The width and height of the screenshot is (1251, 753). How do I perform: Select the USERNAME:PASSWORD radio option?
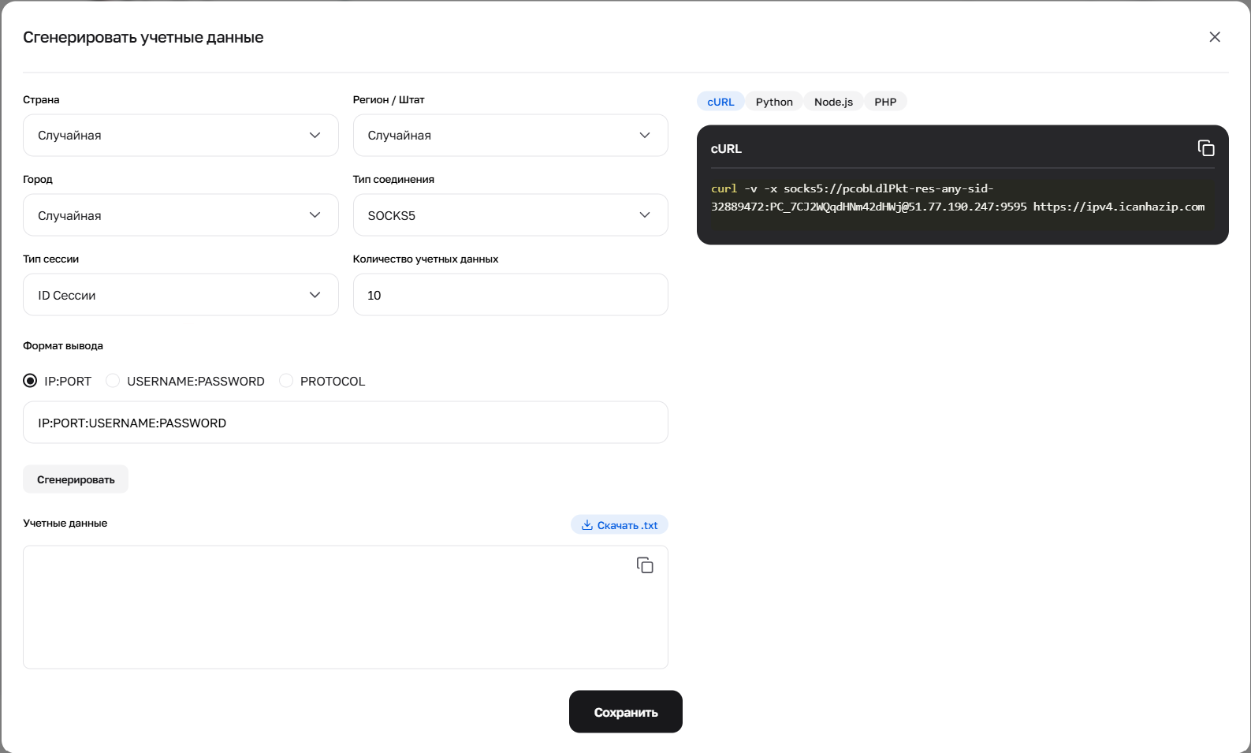tap(114, 382)
